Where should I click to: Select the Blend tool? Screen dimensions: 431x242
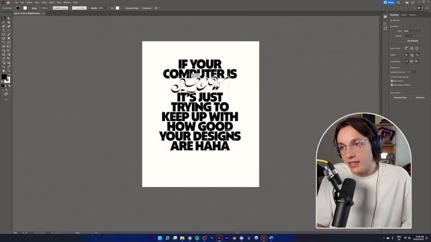(9, 58)
